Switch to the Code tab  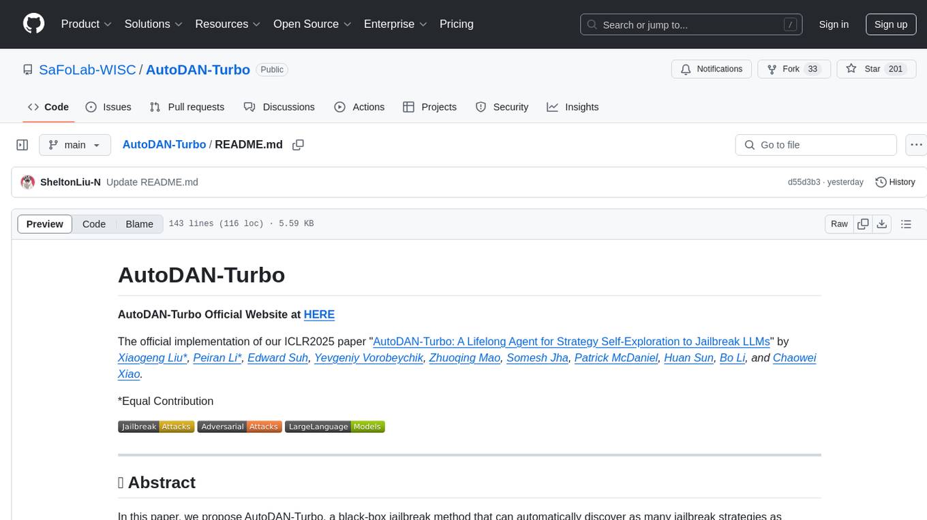[48, 107]
